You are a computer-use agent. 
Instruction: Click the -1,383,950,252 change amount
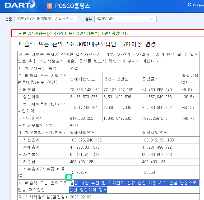(157, 108)
